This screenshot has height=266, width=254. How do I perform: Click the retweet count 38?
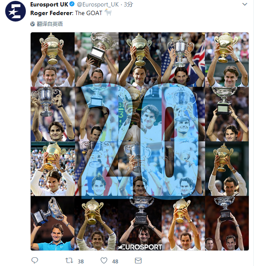tap(81, 261)
